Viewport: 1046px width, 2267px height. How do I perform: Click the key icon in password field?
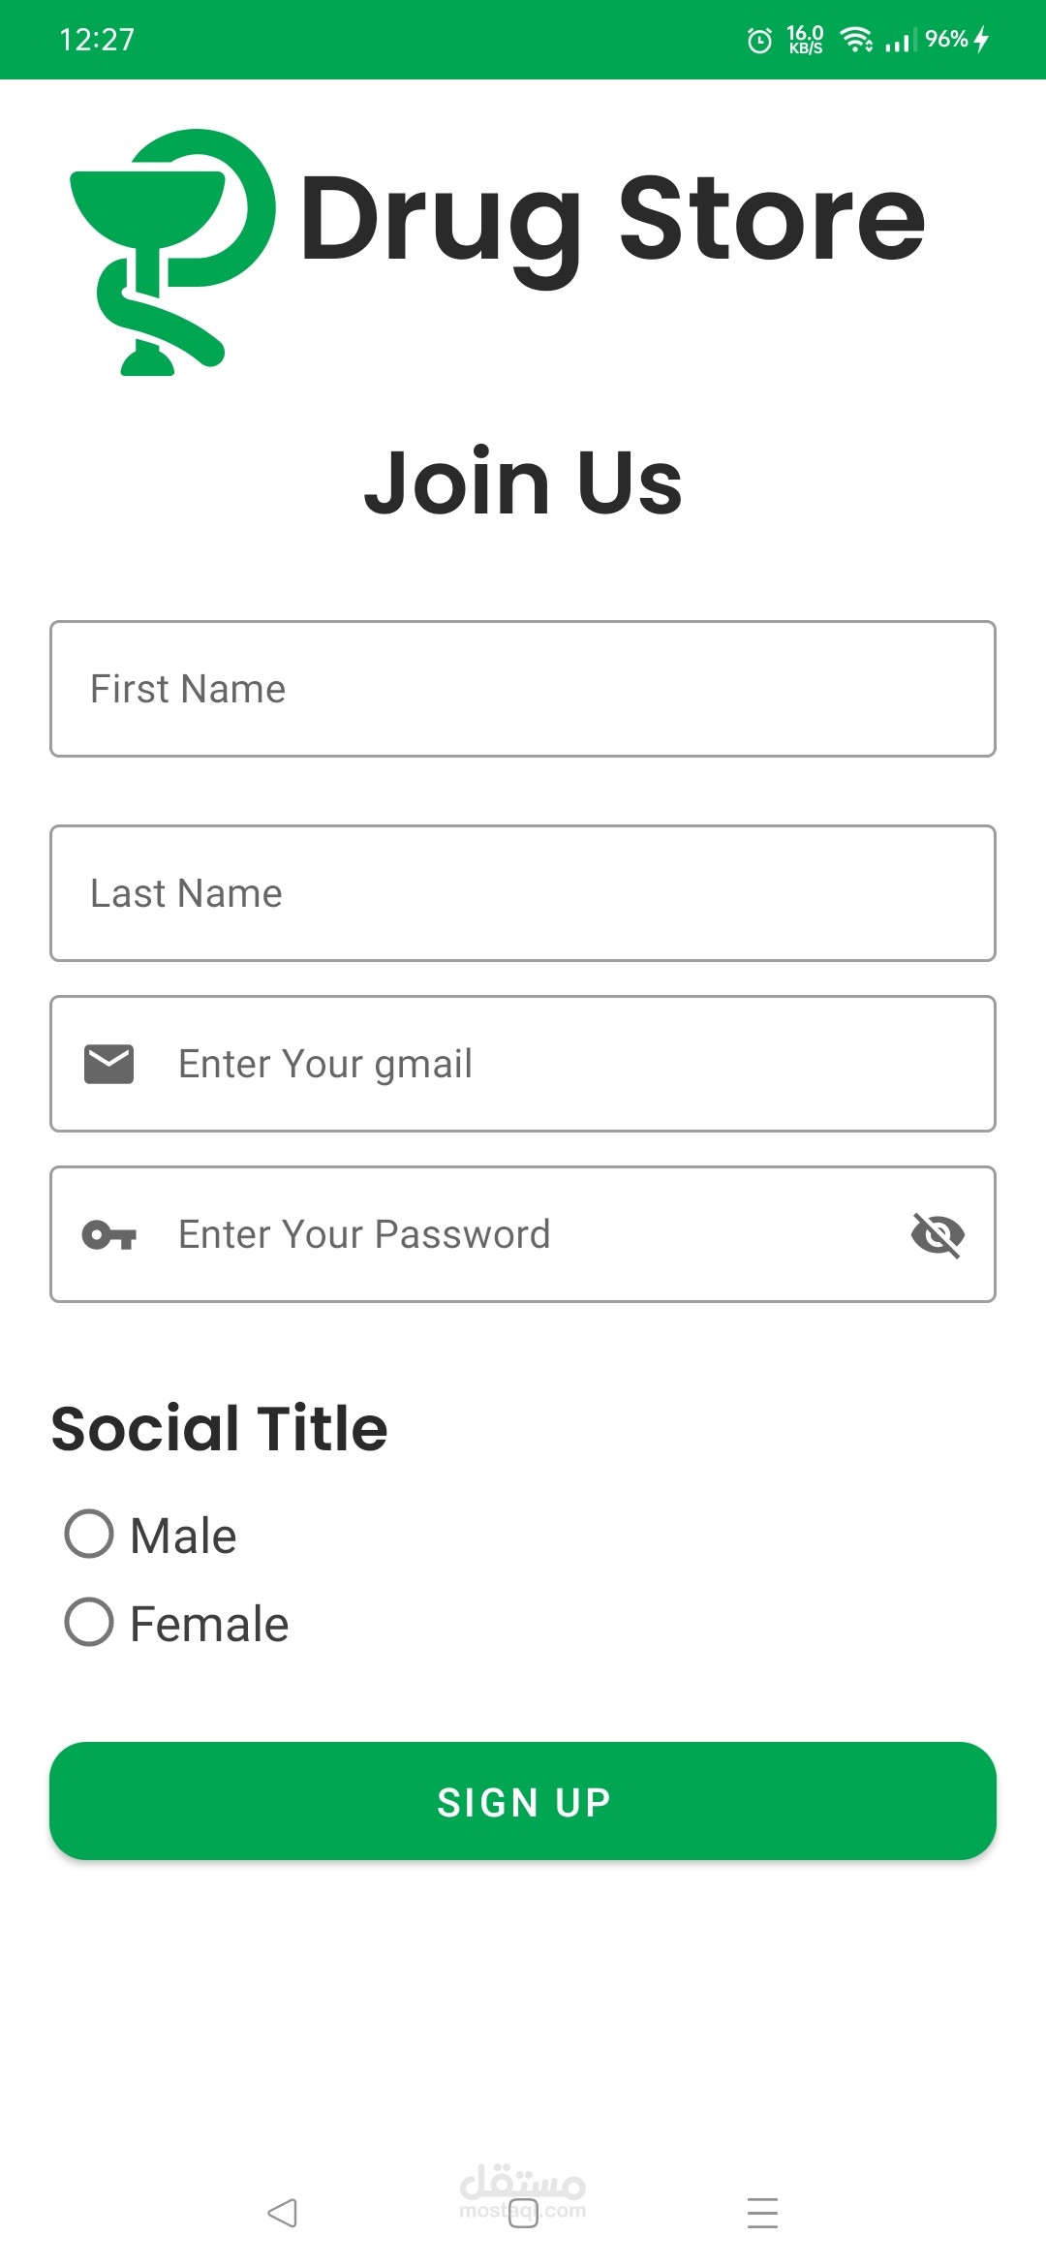[108, 1235]
